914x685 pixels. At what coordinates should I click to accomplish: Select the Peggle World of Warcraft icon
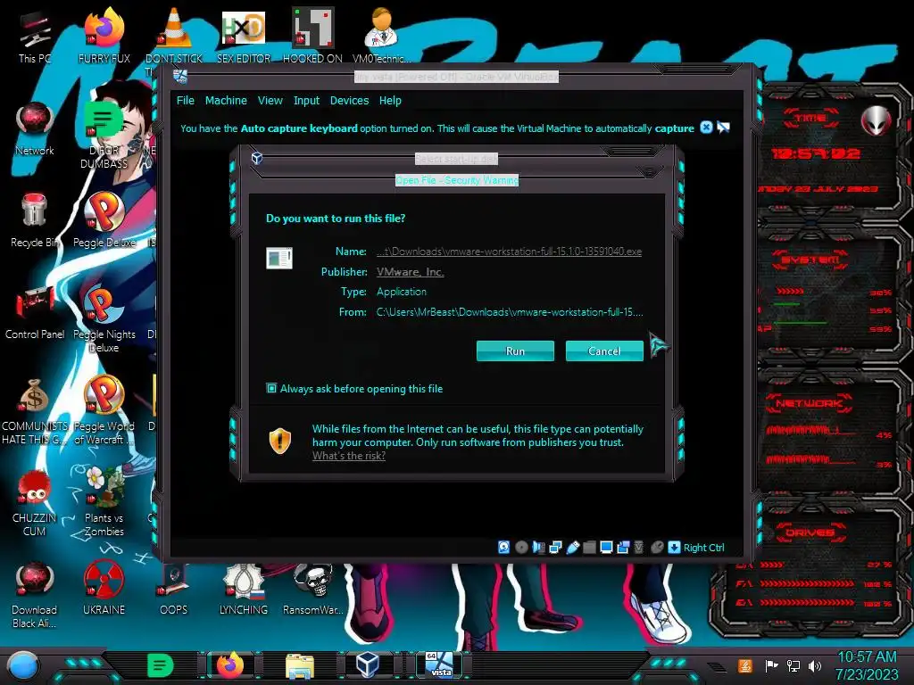(104, 410)
